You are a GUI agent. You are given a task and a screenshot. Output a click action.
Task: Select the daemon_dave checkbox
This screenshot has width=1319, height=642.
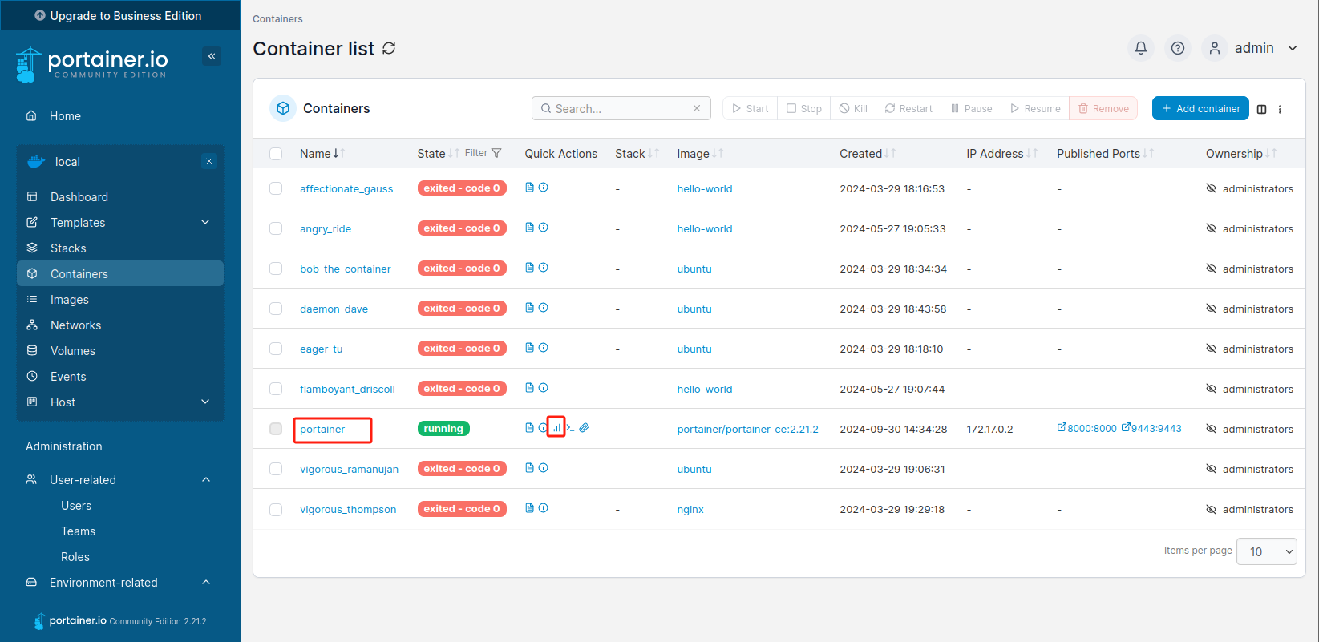pyautogui.click(x=276, y=309)
